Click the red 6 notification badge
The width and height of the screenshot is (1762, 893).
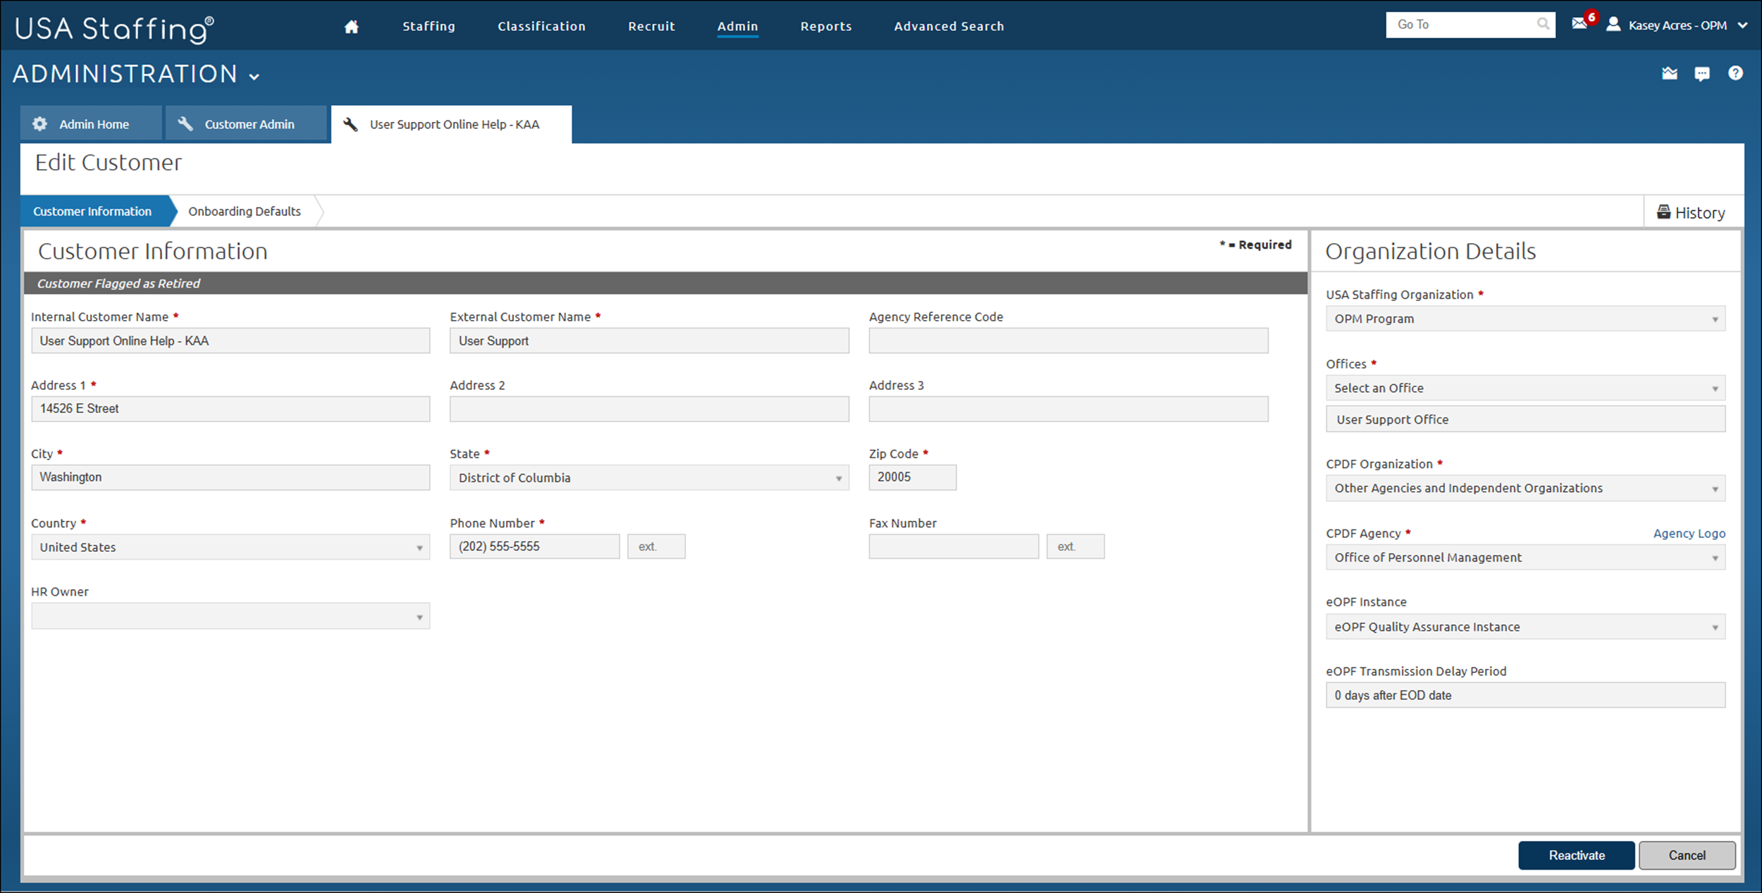click(x=1591, y=17)
